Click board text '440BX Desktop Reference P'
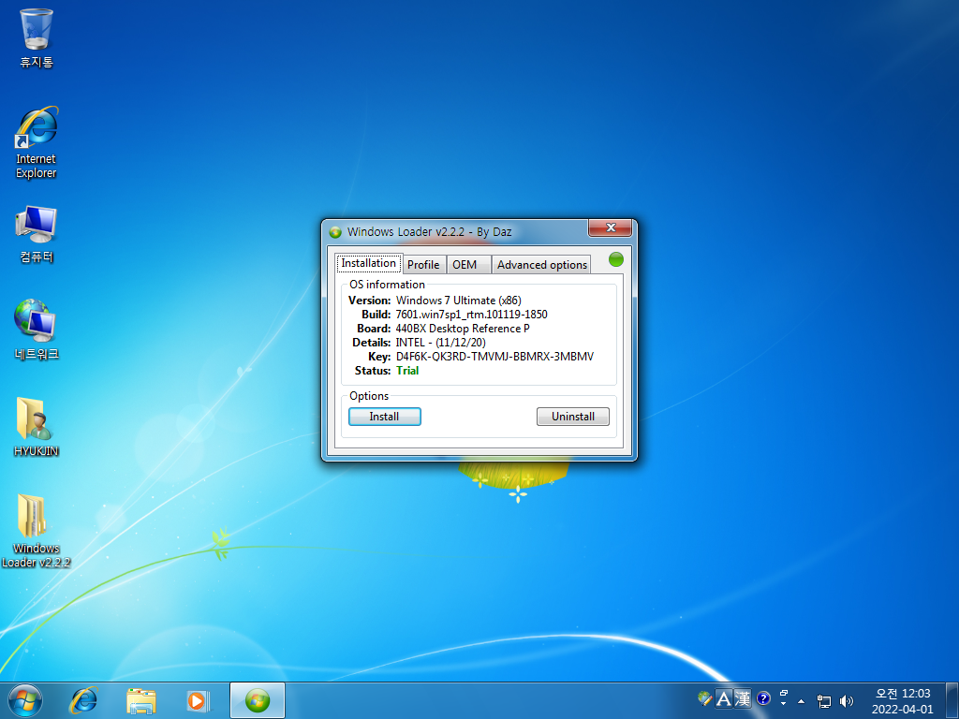Screen dimensions: 959x719 pyautogui.click(x=463, y=329)
